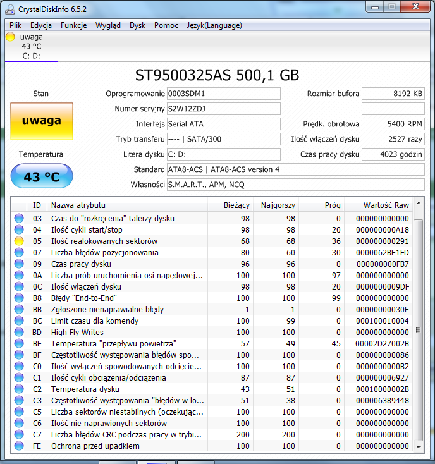Select row Liczba błędów pozycjonowania
This screenshot has height=464, width=435.
pyautogui.click(x=212, y=252)
